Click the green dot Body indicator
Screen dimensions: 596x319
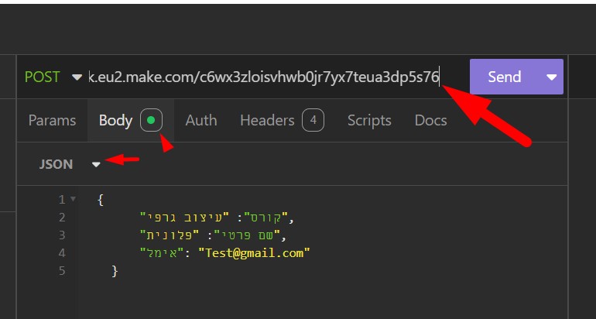pos(151,121)
